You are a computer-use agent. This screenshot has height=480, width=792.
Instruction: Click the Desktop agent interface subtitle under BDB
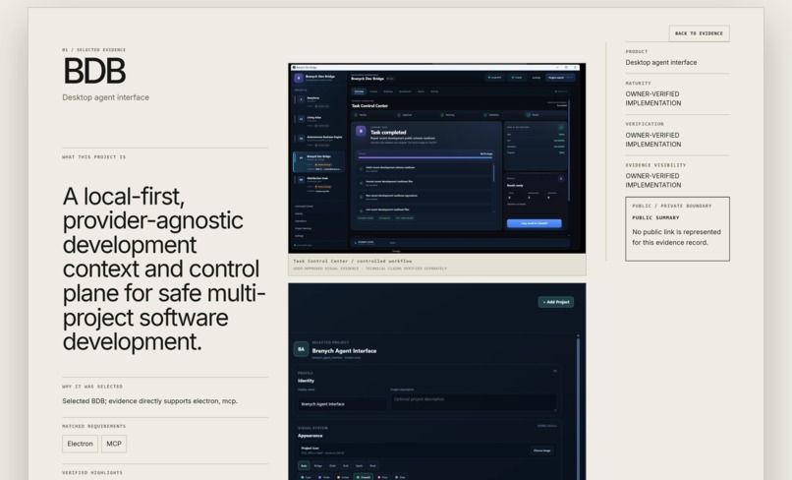[x=105, y=97]
